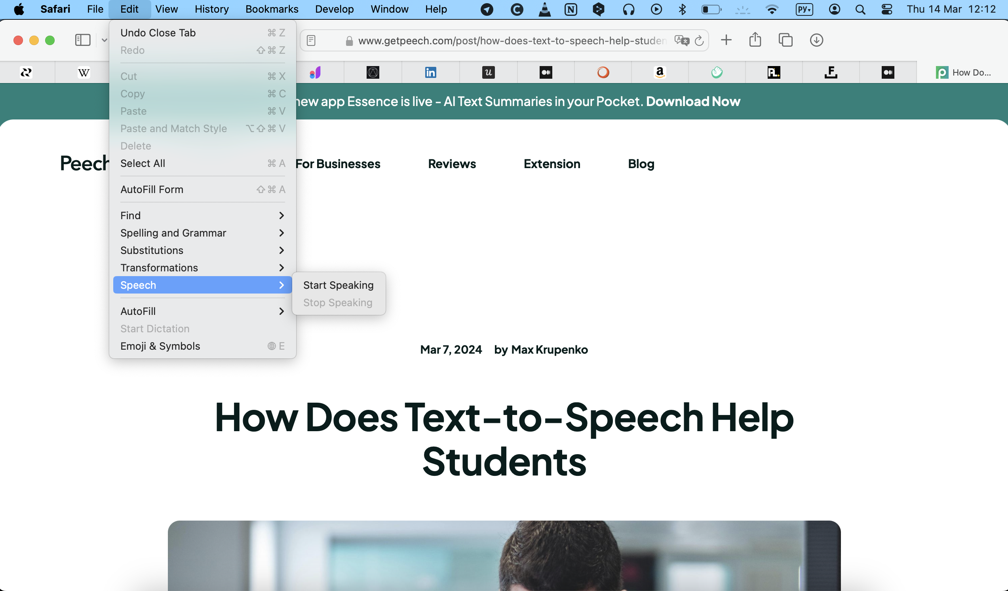Viewport: 1008px width, 591px height.
Task: Open macOS Control Center icon
Action: [886, 9]
